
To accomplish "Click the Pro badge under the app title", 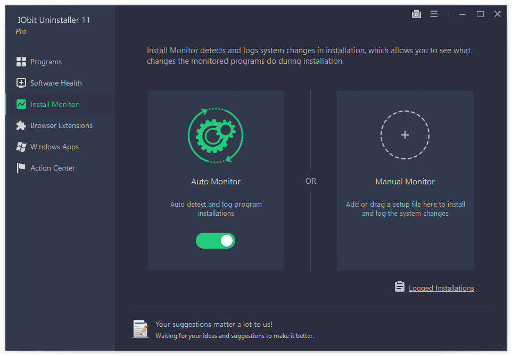I will point(21,31).
